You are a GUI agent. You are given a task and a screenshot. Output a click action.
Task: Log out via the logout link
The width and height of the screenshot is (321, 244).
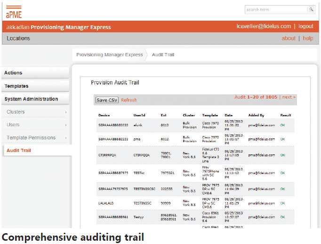click(305, 27)
